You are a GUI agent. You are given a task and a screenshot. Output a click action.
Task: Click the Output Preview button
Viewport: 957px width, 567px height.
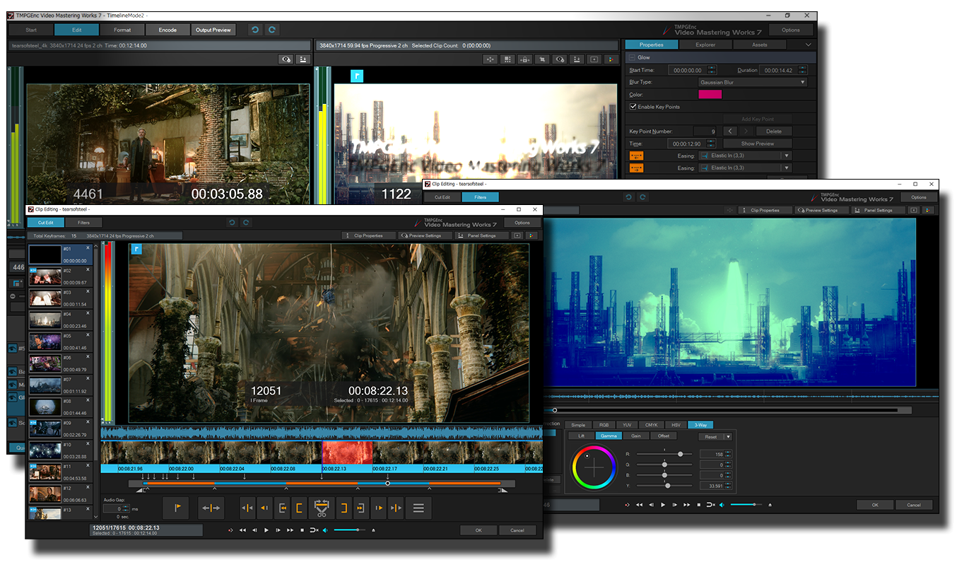213,30
